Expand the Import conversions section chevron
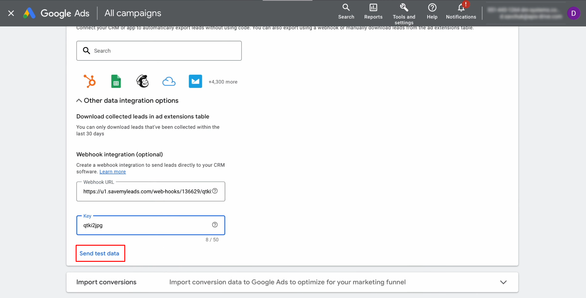 (503, 282)
